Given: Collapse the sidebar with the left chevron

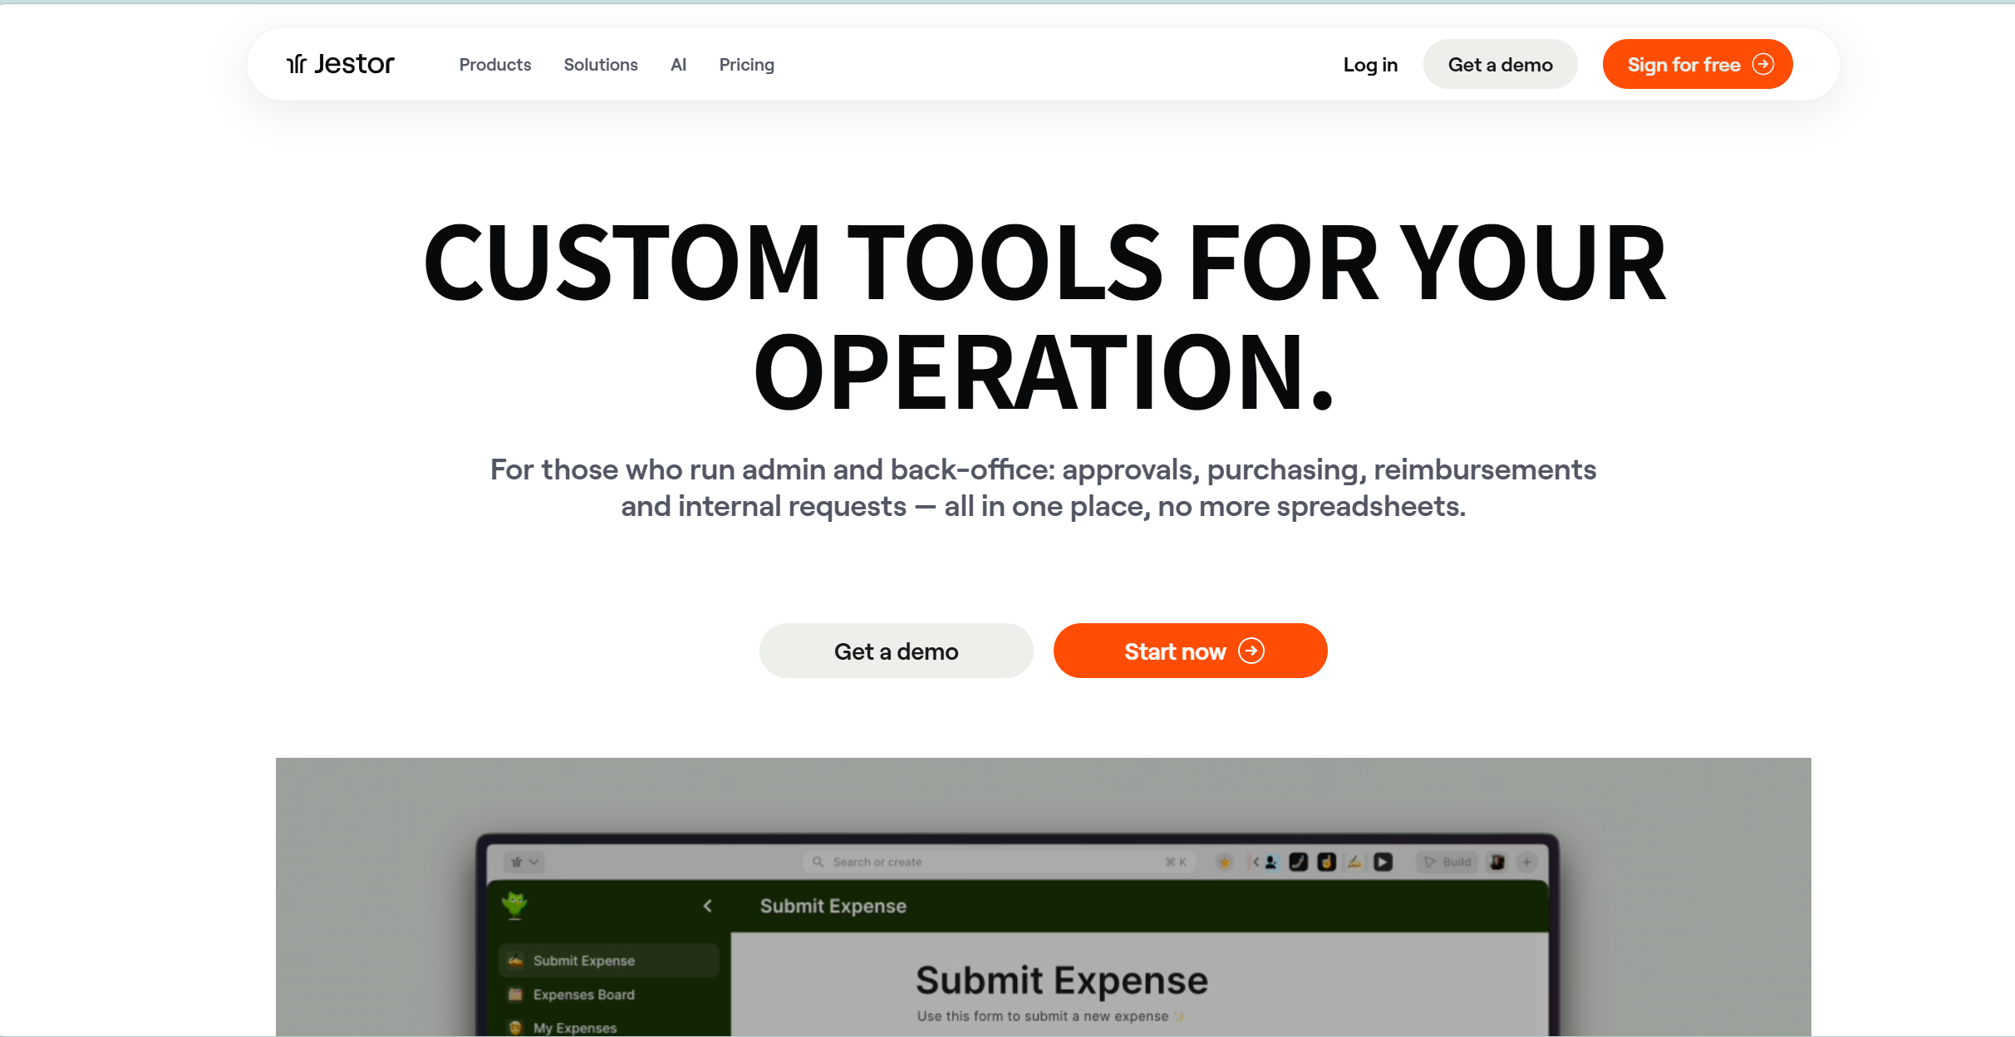Looking at the screenshot, I should click(x=707, y=906).
